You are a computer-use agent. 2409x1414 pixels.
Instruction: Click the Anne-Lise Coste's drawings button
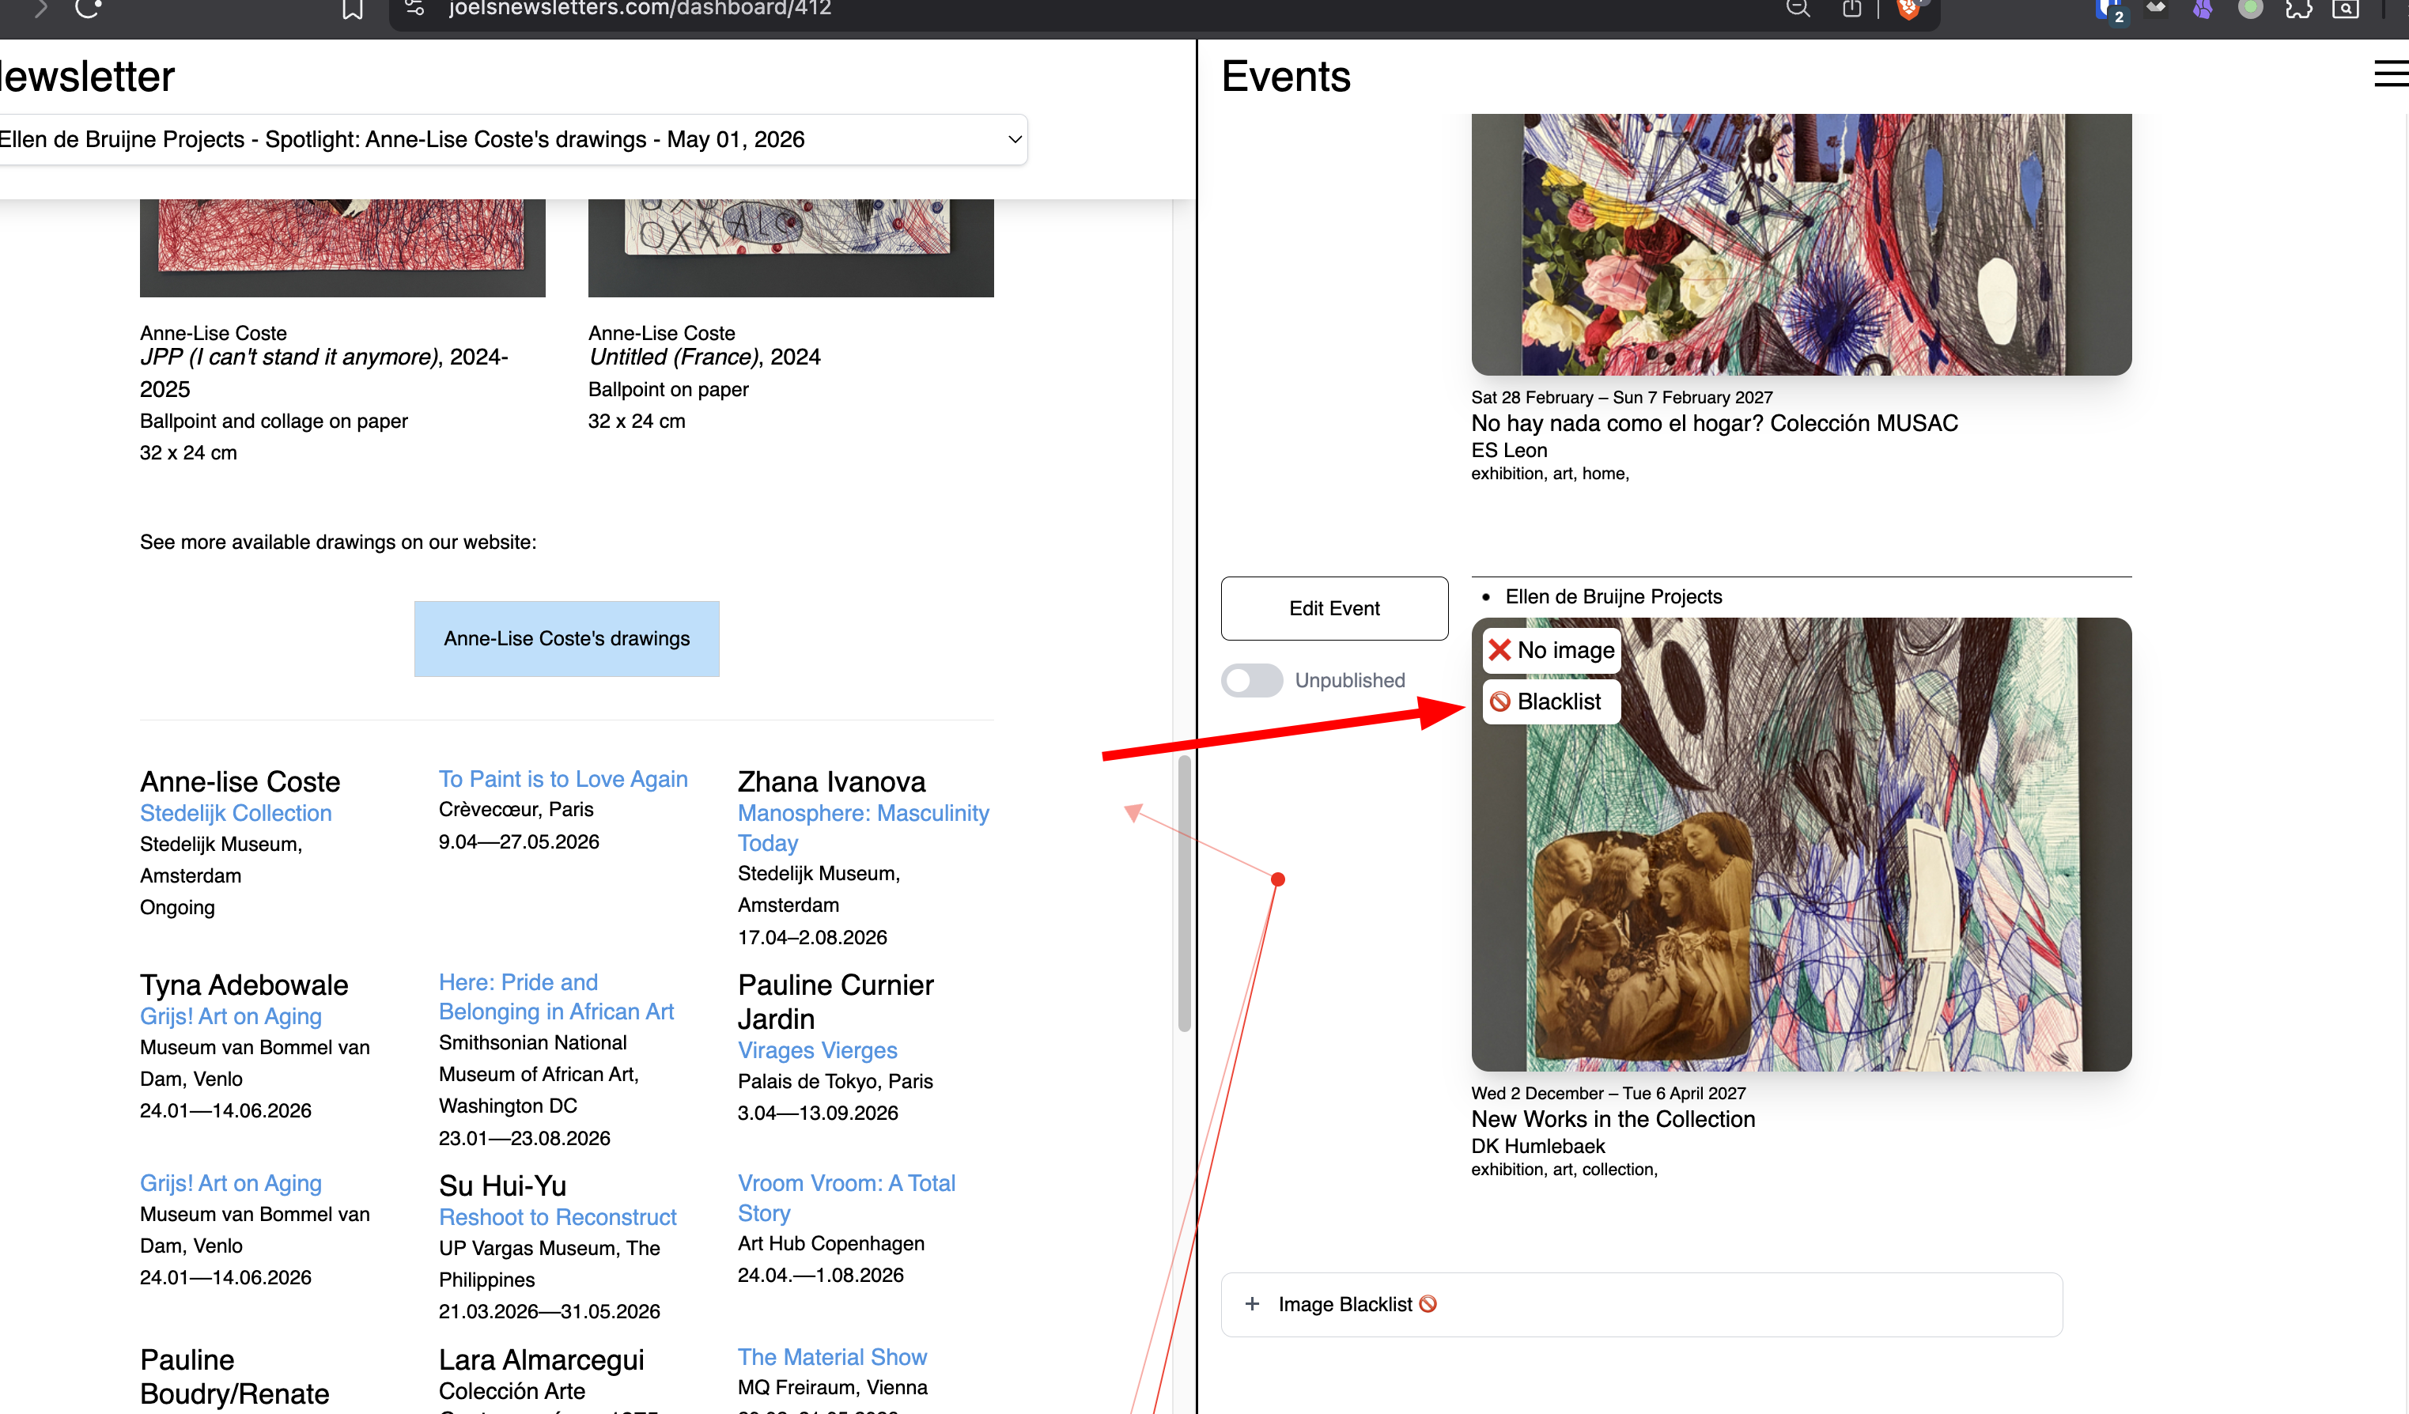[567, 639]
